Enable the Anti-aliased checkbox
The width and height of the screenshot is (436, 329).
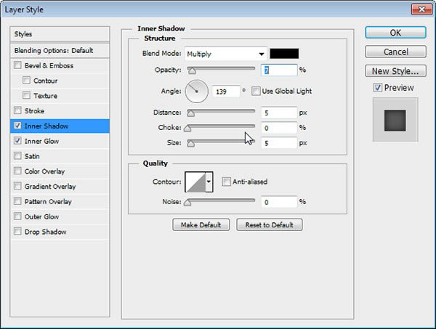coord(226,182)
